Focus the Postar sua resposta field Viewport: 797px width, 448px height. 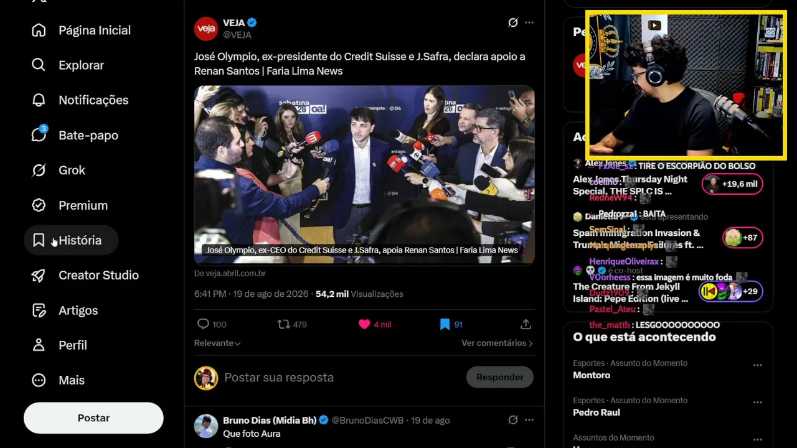coord(341,378)
